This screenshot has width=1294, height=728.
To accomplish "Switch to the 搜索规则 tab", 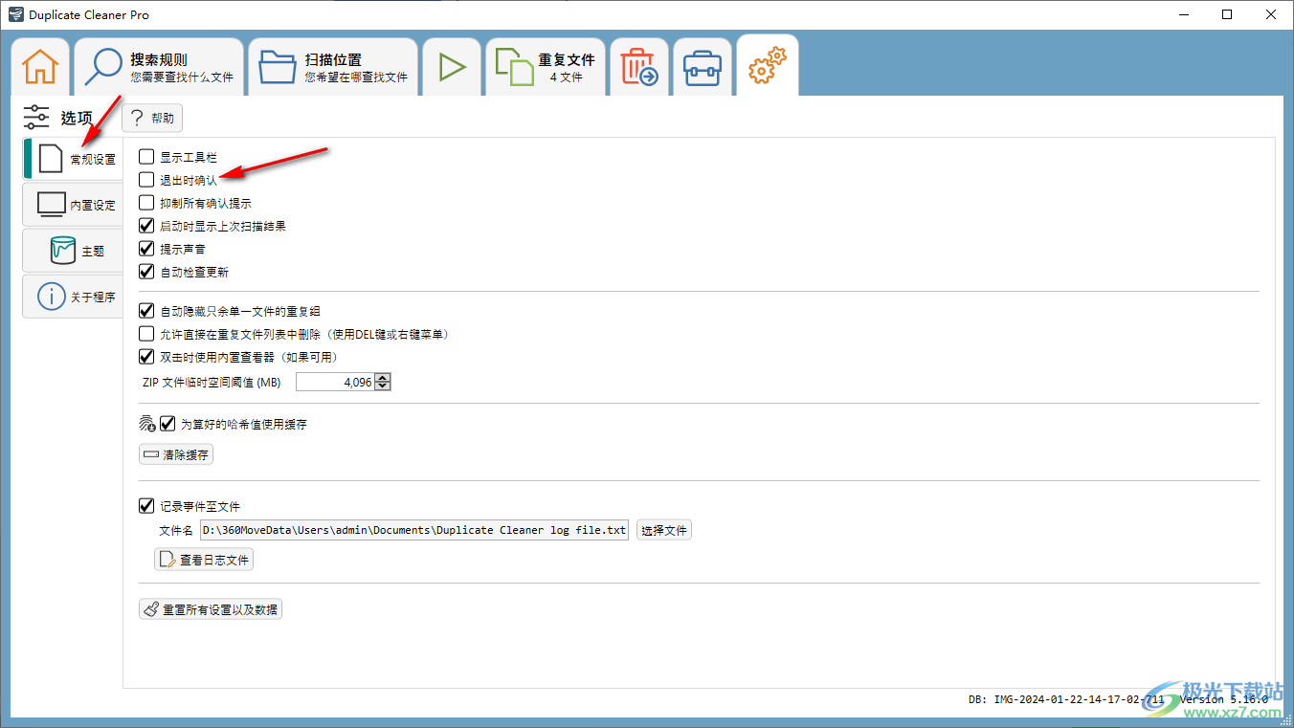I will point(159,67).
